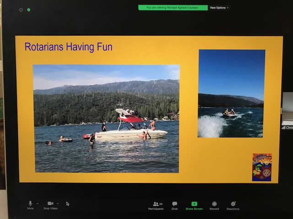The width and height of the screenshot is (293, 219).
Task: Start recording with the Record button
Action: 214,205
